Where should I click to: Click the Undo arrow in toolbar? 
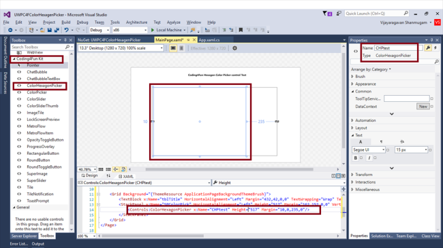tap(66, 30)
